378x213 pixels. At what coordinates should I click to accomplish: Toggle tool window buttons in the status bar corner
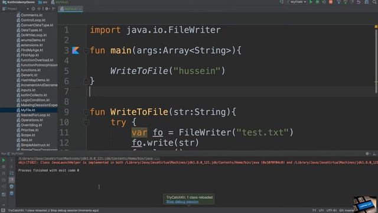pyautogui.click(x=3, y=211)
